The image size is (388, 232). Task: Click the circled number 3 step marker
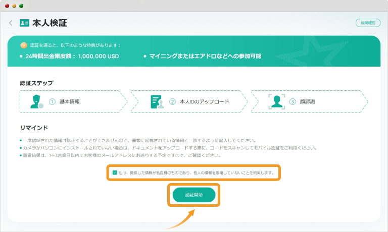click(293, 101)
